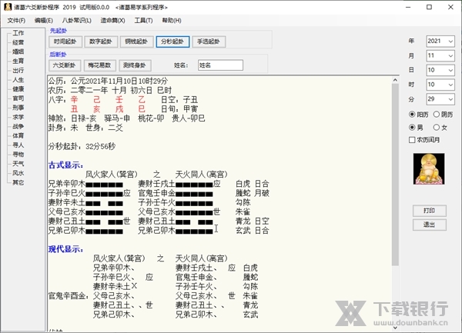Select 战争 in the category tree
Image resolution: width=462 pixels, height=333 pixels.
pyautogui.click(x=18, y=126)
